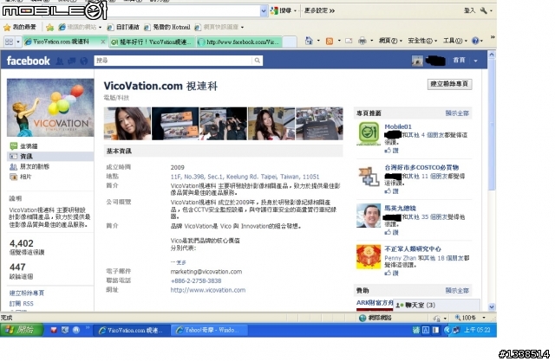555x361 pixels.
Task: Open the fifth photo thumbnail in strip
Action: (319, 124)
